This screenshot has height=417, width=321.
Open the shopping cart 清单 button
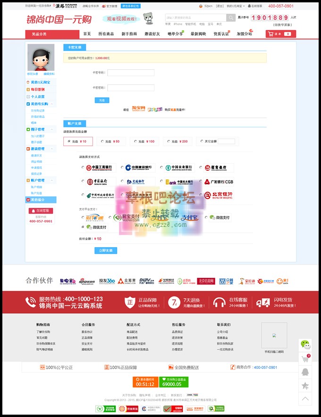(280, 34)
